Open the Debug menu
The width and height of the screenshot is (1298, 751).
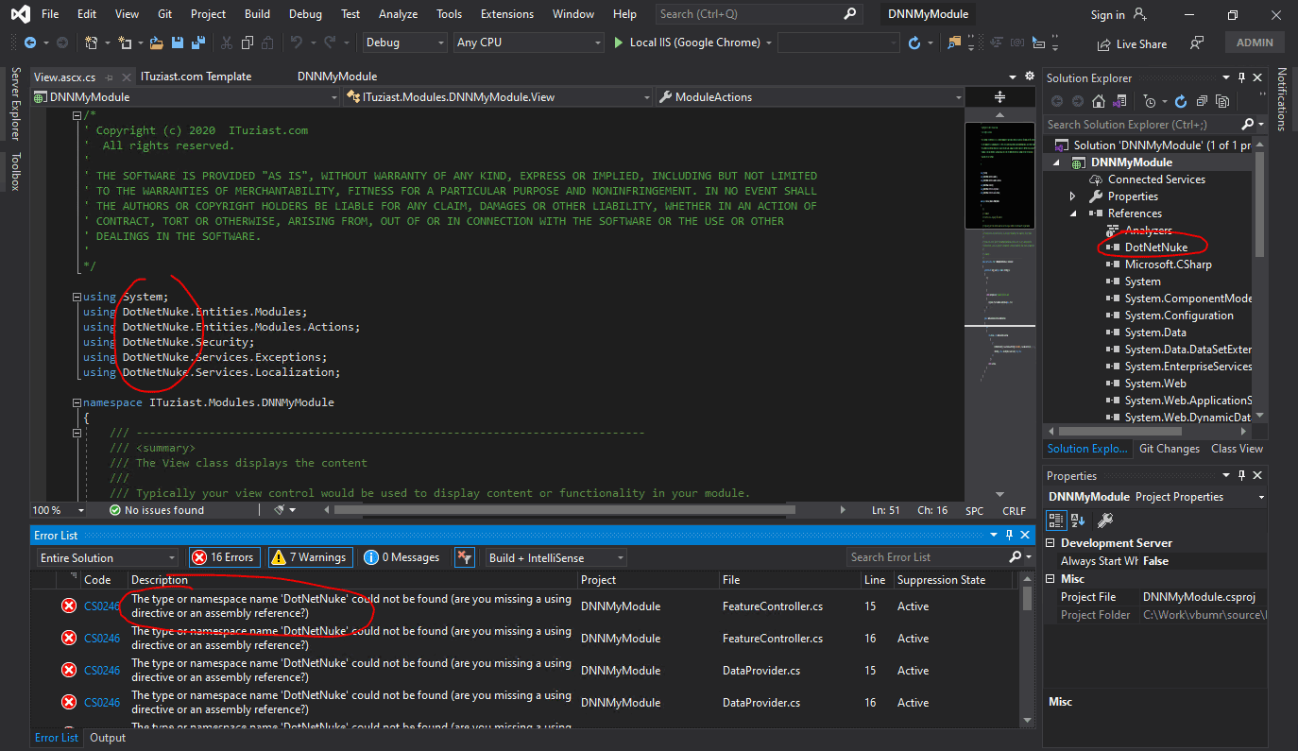coord(305,14)
